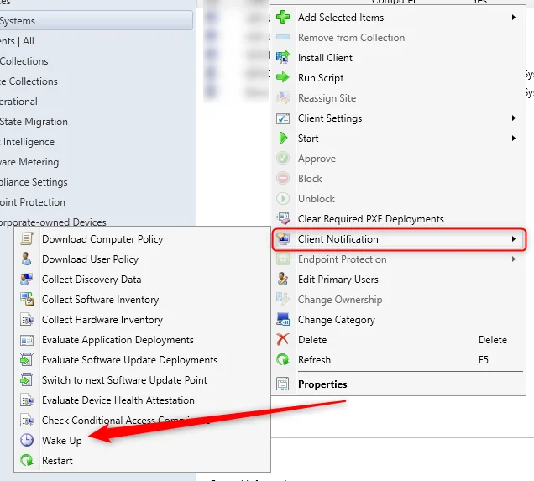
Task: Expand the Client Settings submenu arrow
Action: pyautogui.click(x=513, y=118)
